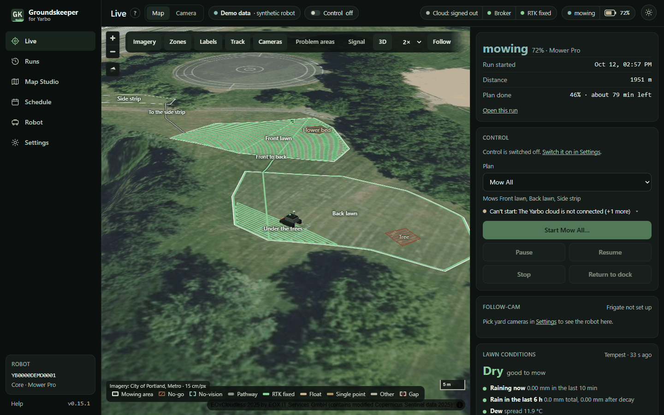Image resolution: width=664 pixels, height=415 pixels.
Task: Switch to the Map tab
Action: click(158, 13)
